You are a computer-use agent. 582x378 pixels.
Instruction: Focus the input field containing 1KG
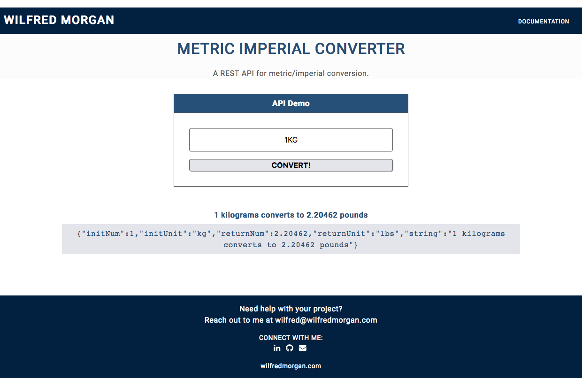(291, 140)
